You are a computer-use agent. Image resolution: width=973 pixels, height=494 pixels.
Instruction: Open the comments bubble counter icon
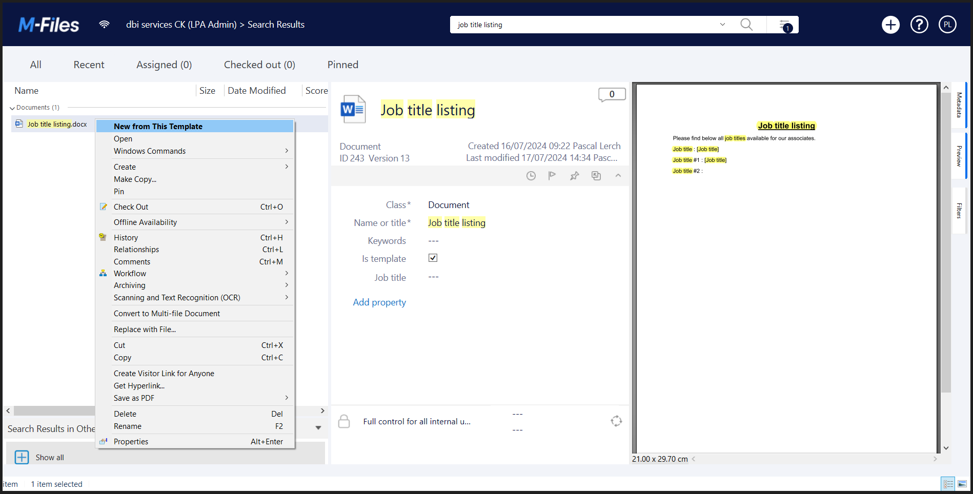(x=612, y=94)
